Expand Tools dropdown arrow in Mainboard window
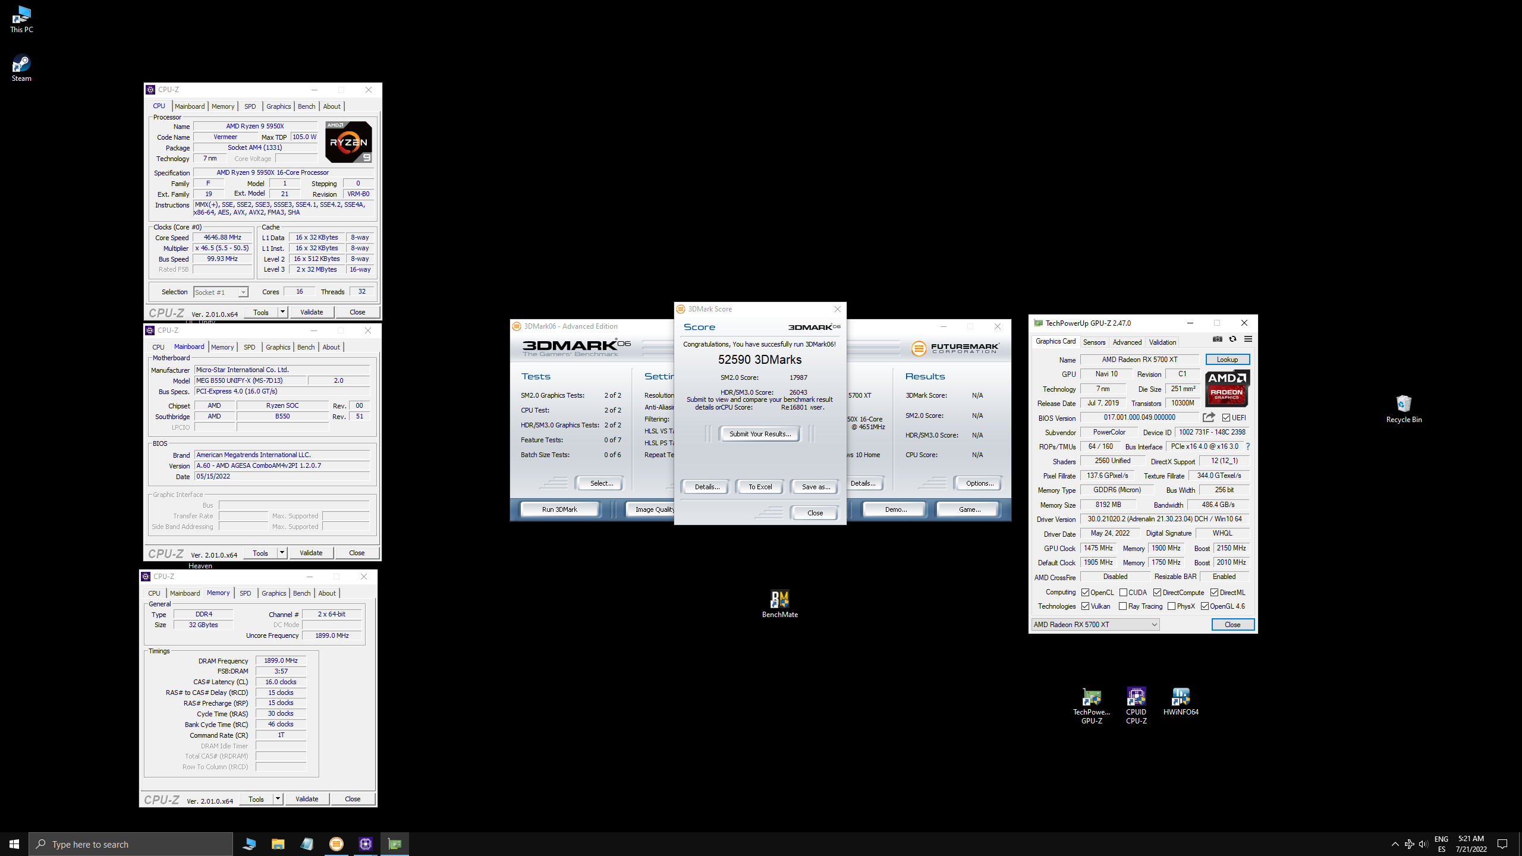This screenshot has width=1522, height=856. tap(282, 553)
